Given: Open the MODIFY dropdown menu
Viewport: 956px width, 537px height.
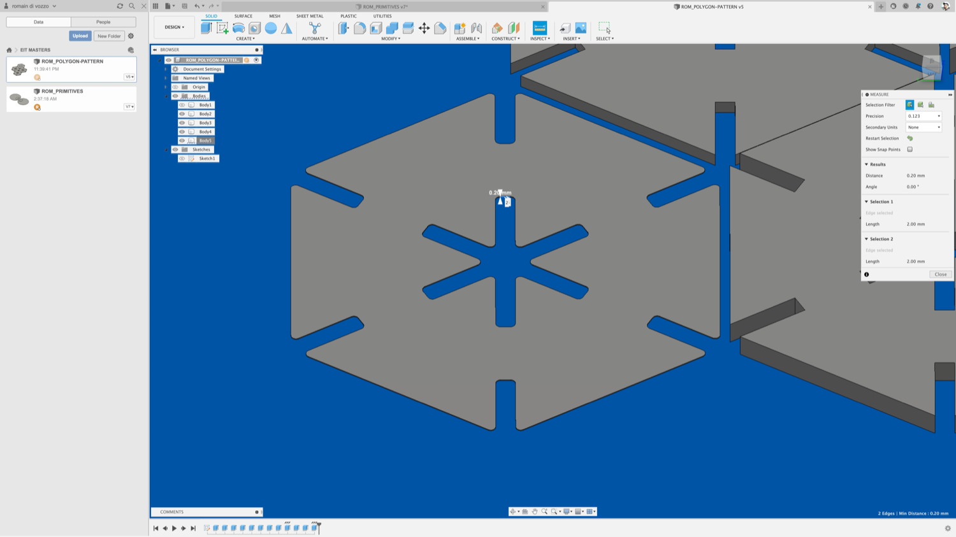Looking at the screenshot, I should tap(391, 39).
